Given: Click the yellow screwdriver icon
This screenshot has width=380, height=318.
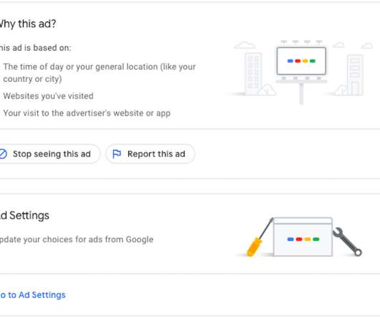Looking at the screenshot, I should click(260, 237).
